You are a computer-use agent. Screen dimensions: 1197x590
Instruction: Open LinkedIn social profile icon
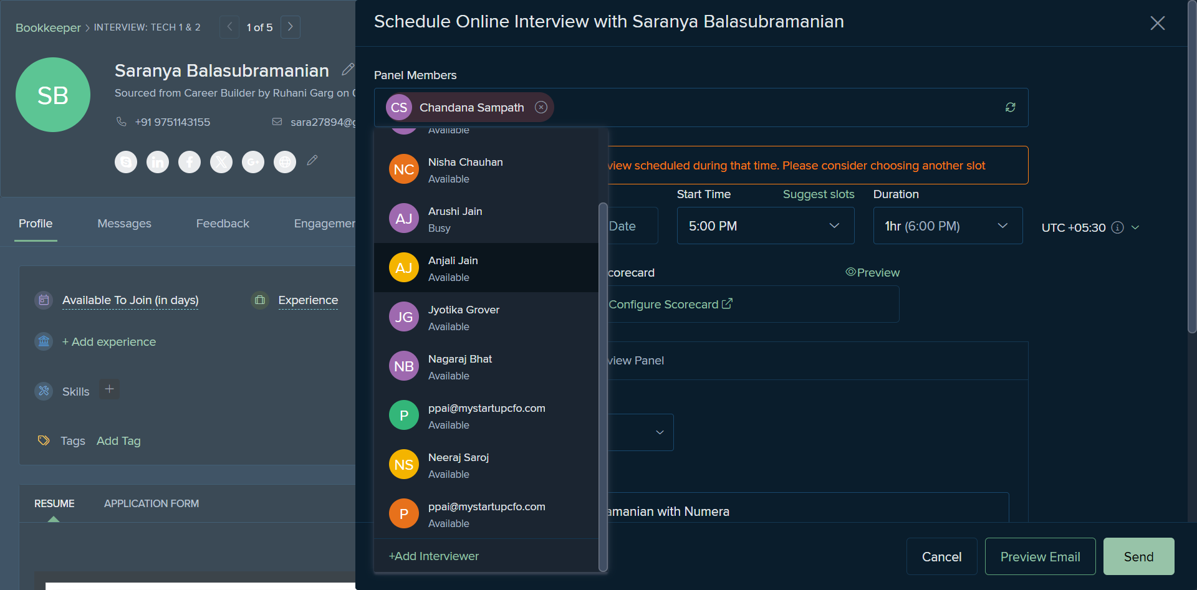[158, 162]
